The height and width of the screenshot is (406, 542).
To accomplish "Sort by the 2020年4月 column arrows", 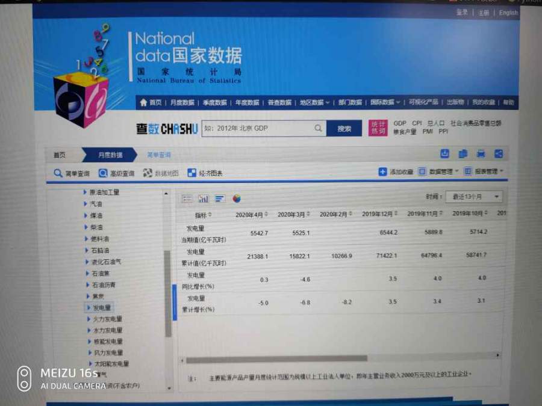I will 266,214.
